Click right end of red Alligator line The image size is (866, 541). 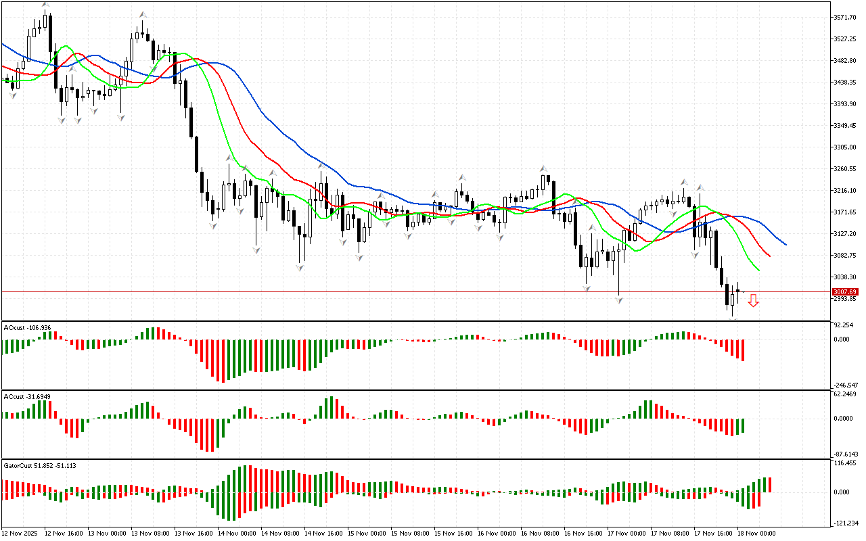point(770,256)
